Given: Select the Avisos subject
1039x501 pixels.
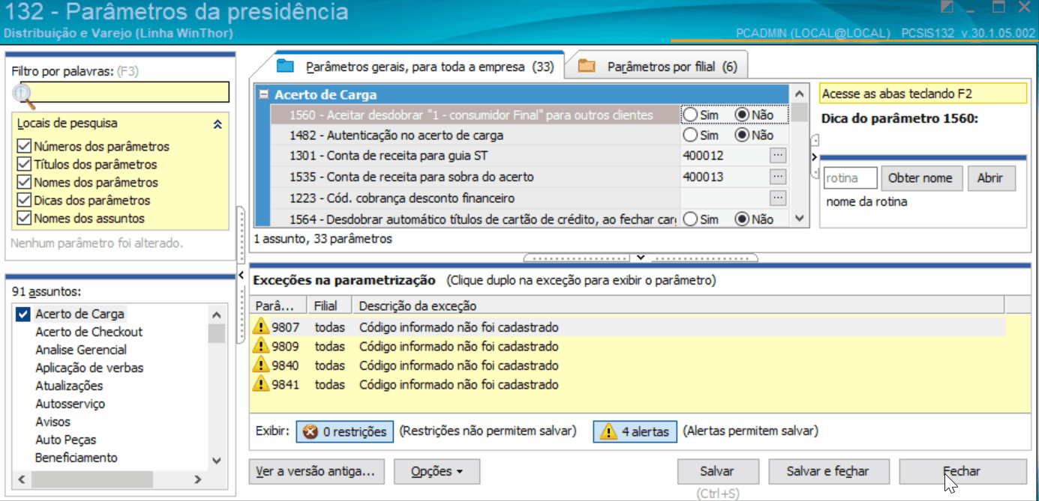Looking at the screenshot, I should tap(53, 422).
